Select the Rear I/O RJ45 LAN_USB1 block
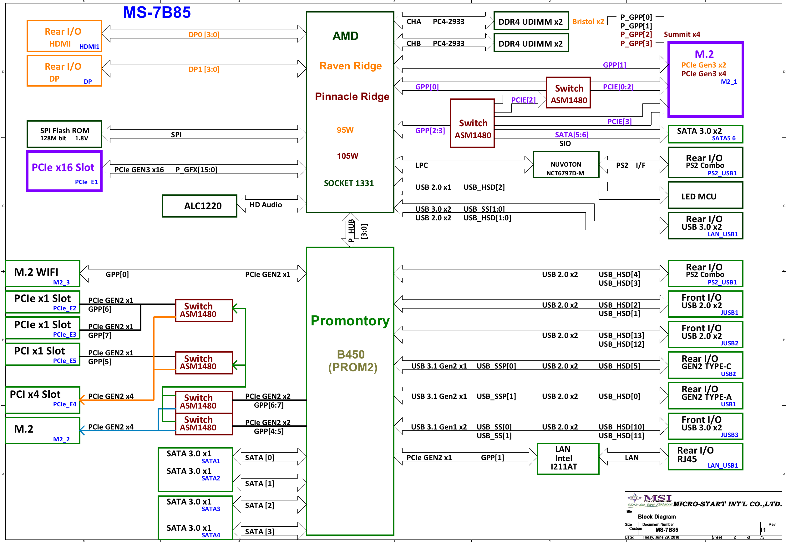This screenshot has height=542, width=786. (x=706, y=457)
